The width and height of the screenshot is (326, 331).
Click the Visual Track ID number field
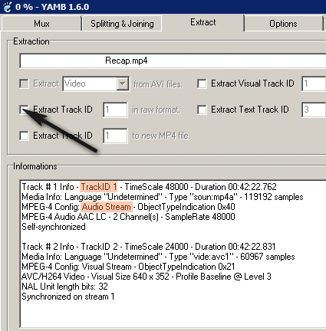pos(314,84)
